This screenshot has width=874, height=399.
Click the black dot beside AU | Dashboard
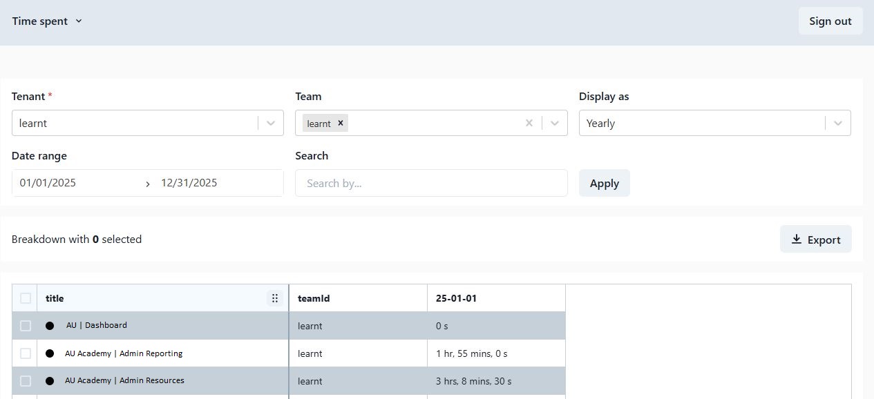tap(50, 326)
